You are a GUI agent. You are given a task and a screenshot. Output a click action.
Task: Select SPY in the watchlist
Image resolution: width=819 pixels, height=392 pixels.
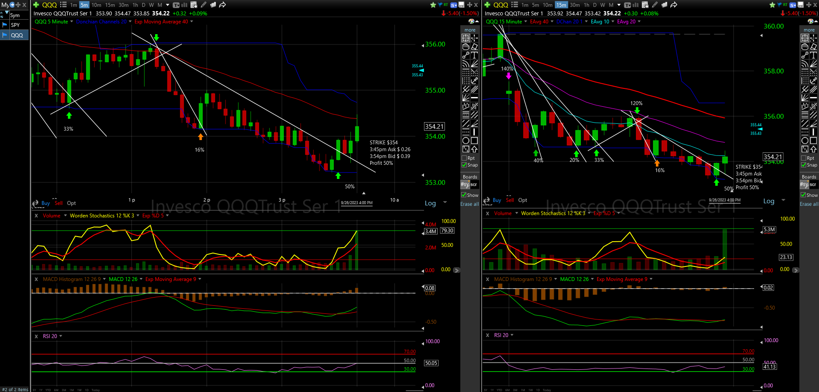(15, 25)
